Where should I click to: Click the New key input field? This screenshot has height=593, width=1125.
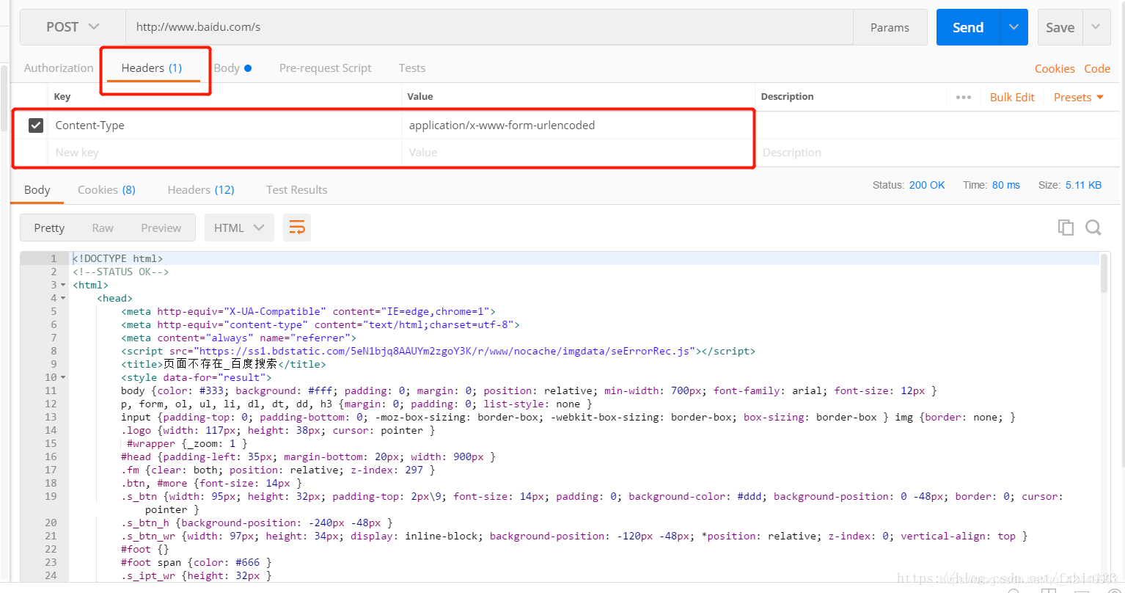(x=225, y=153)
